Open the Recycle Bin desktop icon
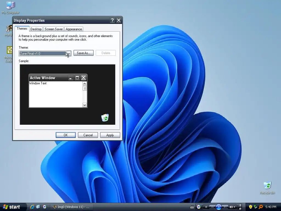This screenshot has width=281, height=211. 267,188
